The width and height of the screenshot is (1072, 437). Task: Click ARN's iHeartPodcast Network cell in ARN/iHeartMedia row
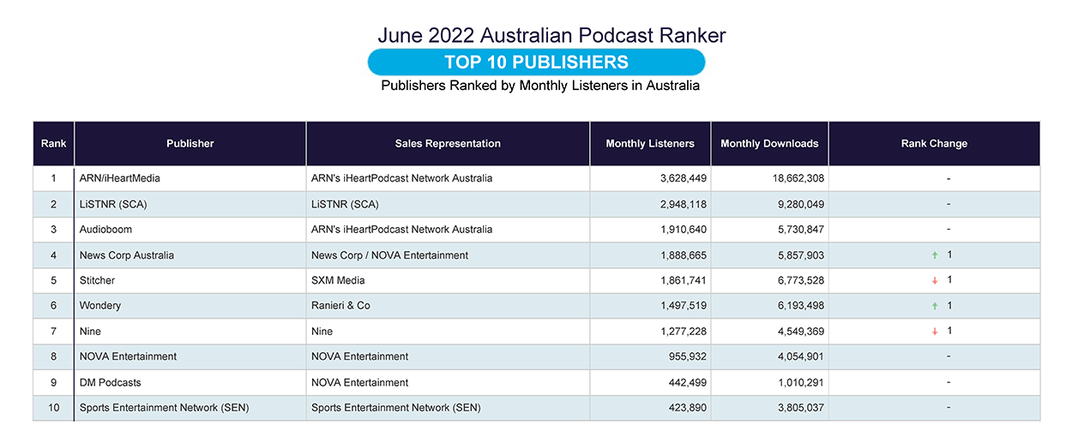tap(448, 178)
